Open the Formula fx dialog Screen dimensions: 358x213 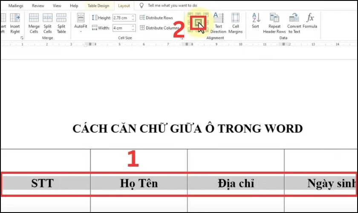coord(310,20)
